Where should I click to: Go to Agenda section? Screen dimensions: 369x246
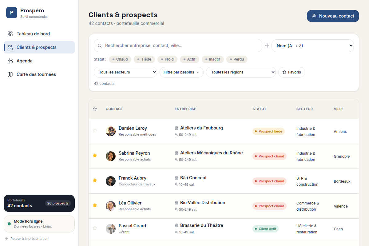39,61
